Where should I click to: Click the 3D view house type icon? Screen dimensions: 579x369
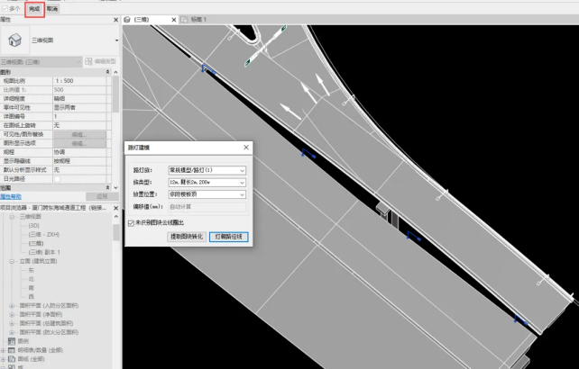click(x=16, y=40)
